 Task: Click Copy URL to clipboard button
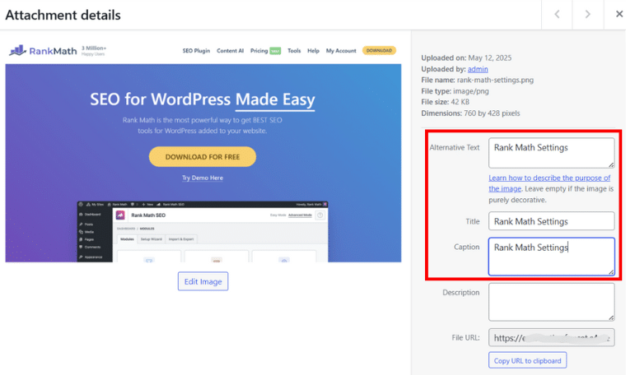tap(527, 360)
